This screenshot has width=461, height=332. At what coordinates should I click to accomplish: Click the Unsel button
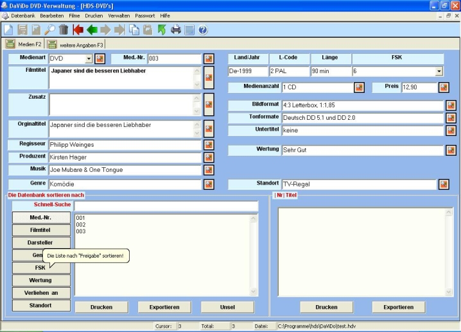(x=227, y=307)
